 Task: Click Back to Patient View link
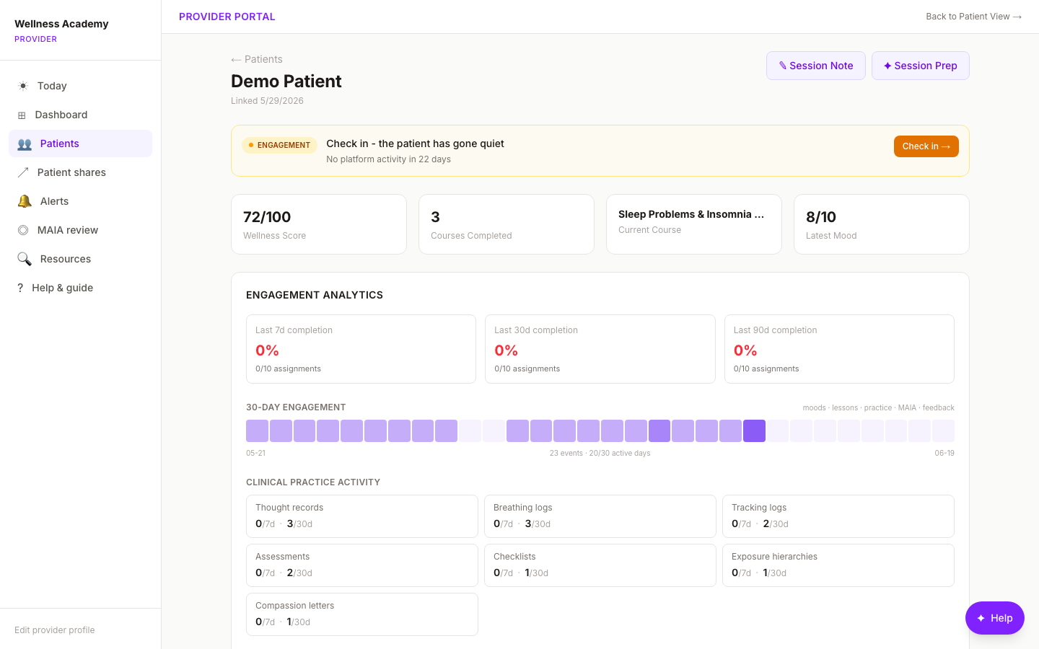973,17
